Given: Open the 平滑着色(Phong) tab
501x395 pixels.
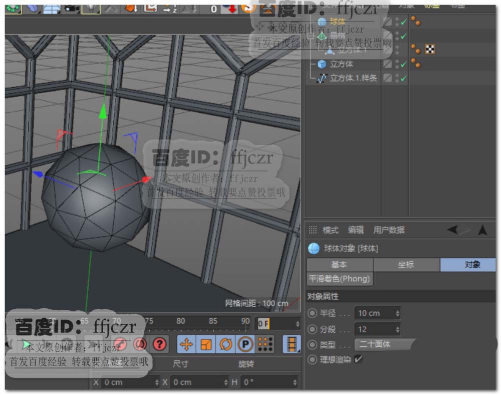Looking at the screenshot, I should pyautogui.click(x=339, y=279).
